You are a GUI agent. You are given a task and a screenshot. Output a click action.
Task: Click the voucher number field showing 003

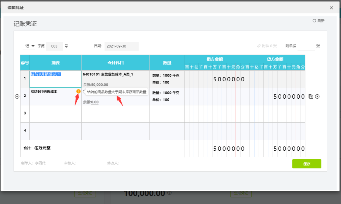[54, 46]
